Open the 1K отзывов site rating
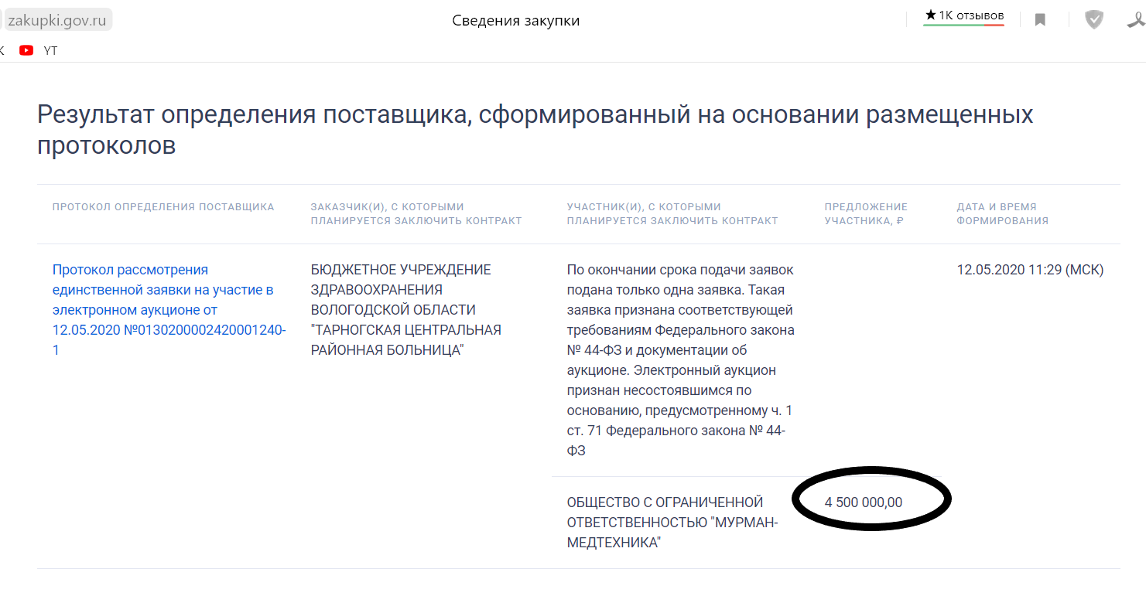Viewport: 1146px width, 596px height. tap(964, 16)
